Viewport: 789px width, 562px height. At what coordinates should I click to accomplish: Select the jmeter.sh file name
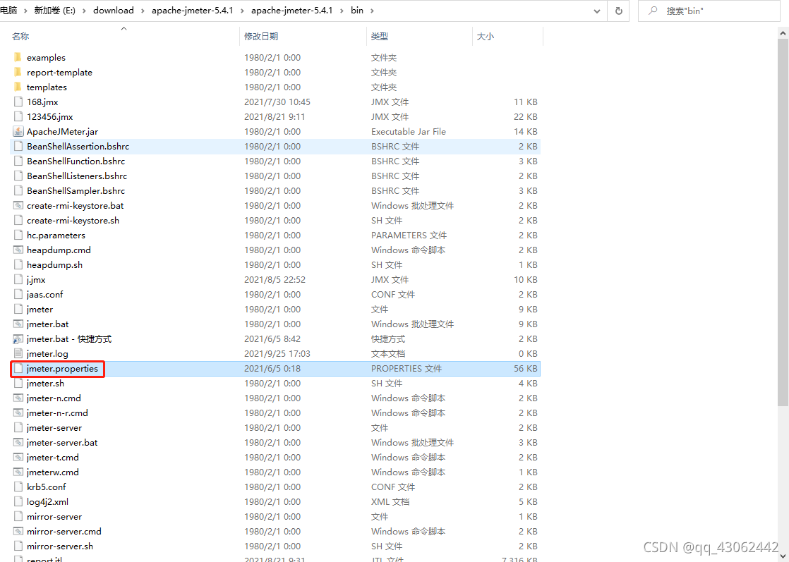click(45, 383)
